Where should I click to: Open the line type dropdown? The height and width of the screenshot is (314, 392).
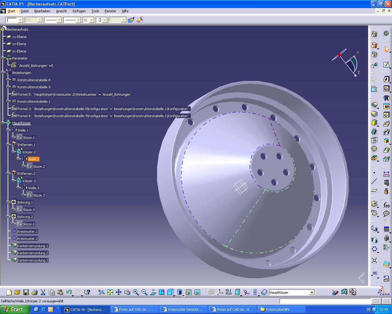78,20
